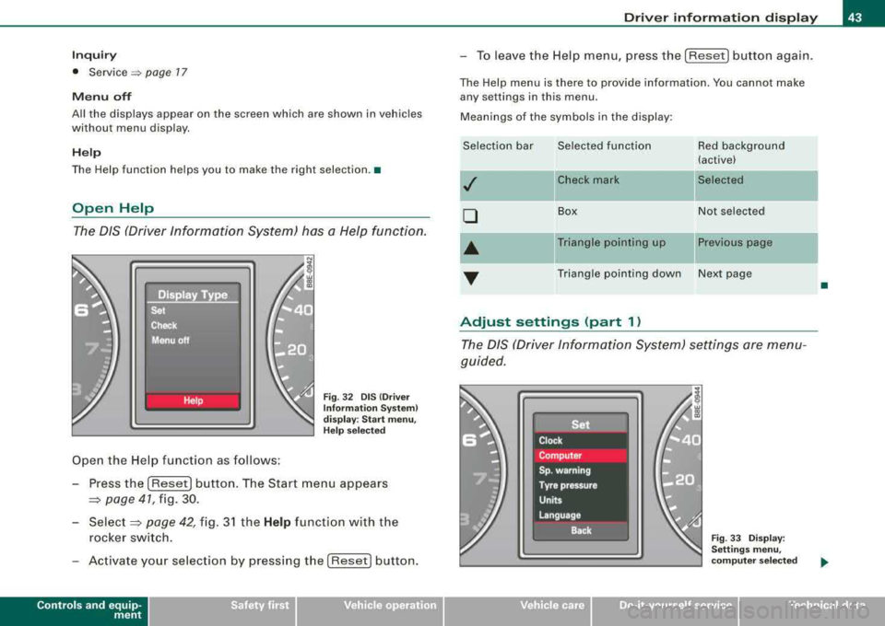
Task: Click the empty box symbol in table
Action: click(471, 215)
